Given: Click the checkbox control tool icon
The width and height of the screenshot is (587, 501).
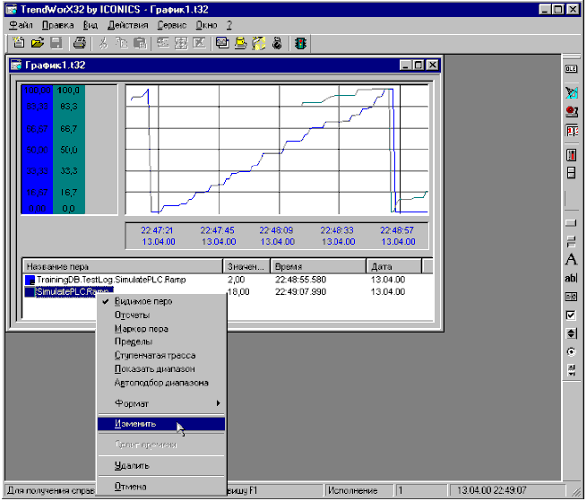Looking at the screenshot, I should (571, 315).
